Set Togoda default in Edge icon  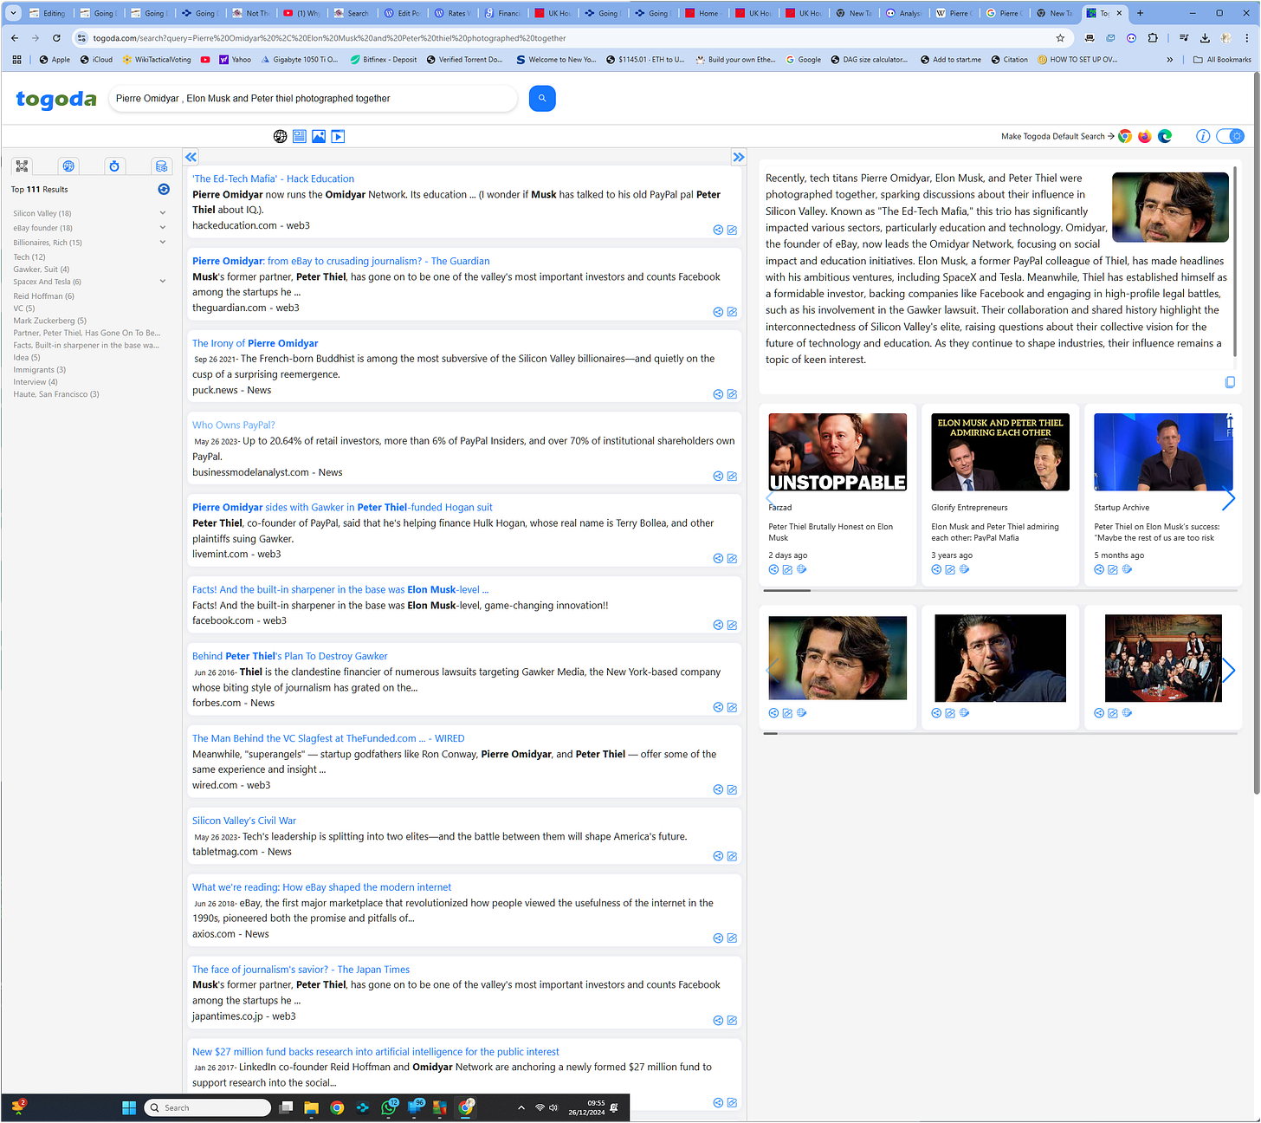click(x=1165, y=136)
